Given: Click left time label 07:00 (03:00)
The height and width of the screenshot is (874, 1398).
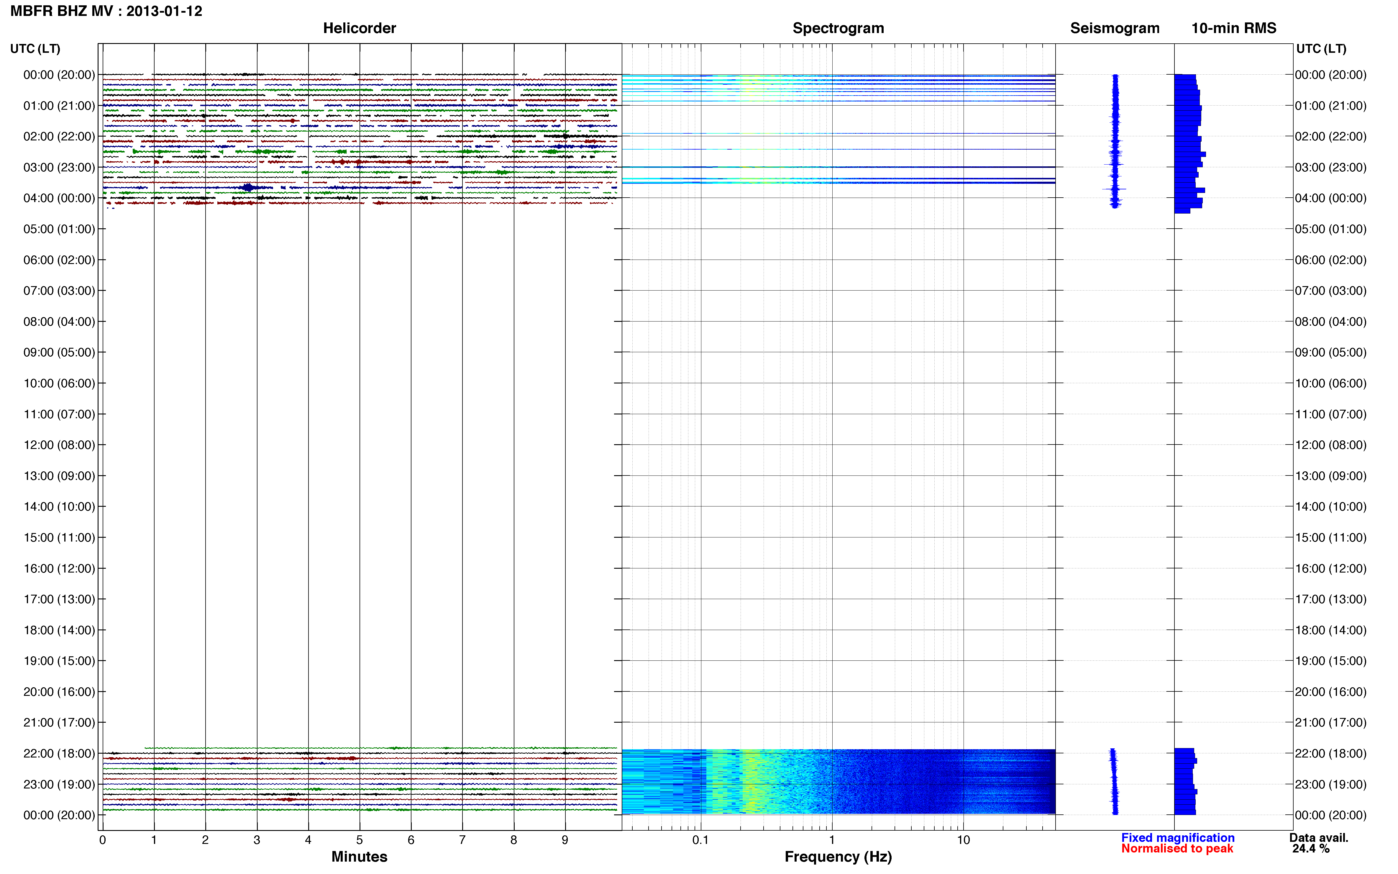Looking at the screenshot, I should (x=59, y=291).
